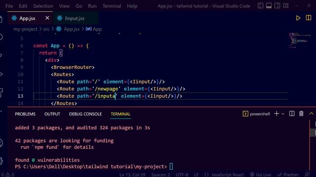316x177 pixels.
Task: Toggle the bottom panel layout icon
Action: click(269, 6)
